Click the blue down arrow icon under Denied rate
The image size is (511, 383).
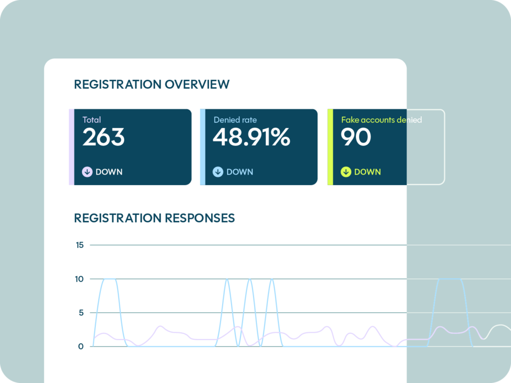point(218,172)
